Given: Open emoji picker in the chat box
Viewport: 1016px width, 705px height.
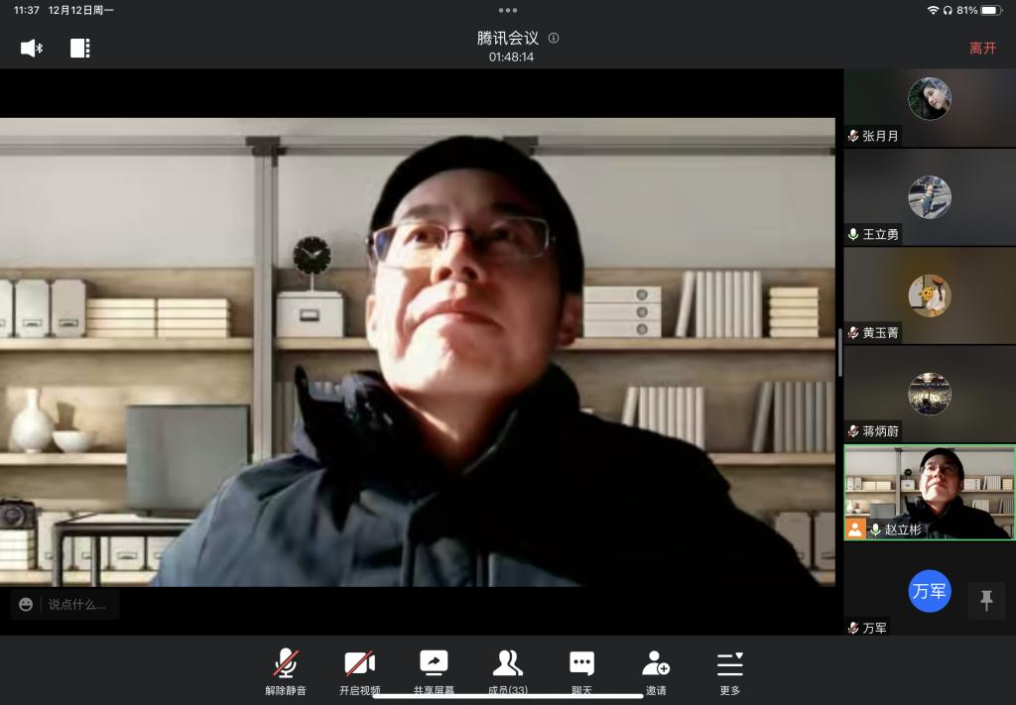Looking at the screenshot, I should tap(26, 604).
